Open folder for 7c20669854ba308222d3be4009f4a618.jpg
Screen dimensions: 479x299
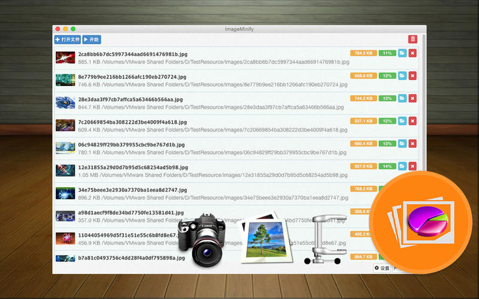pos(402,121)
